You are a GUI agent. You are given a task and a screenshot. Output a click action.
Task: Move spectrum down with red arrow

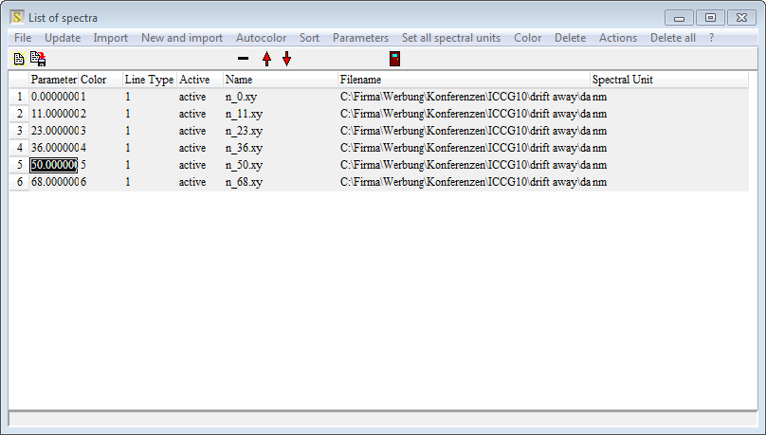[287, 59]
